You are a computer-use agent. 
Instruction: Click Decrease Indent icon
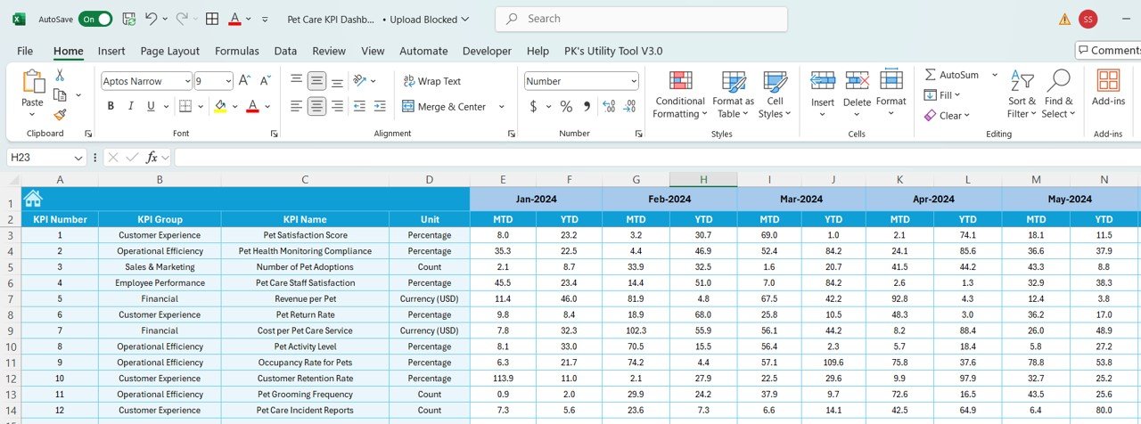click(x=359, y=106)
